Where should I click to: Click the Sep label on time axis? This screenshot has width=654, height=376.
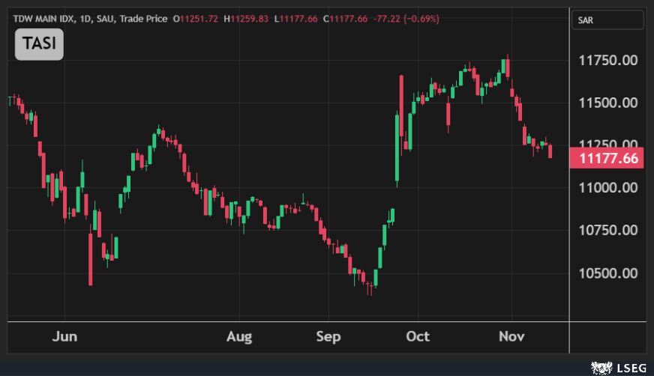click(x=328, y=336)
